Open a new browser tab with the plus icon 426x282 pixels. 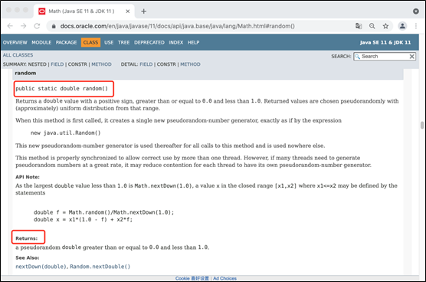[x=144, y=11]
